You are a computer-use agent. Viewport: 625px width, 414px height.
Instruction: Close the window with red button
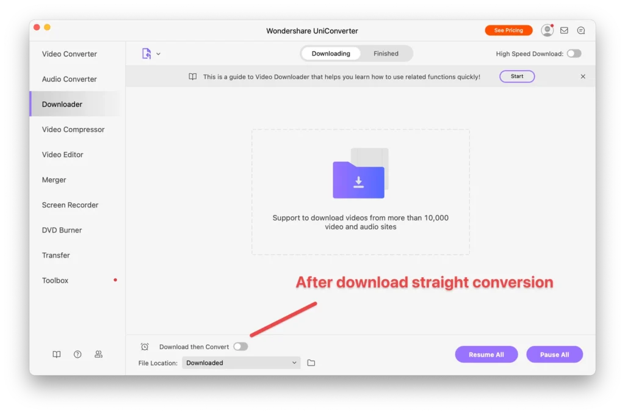point(37,27)
